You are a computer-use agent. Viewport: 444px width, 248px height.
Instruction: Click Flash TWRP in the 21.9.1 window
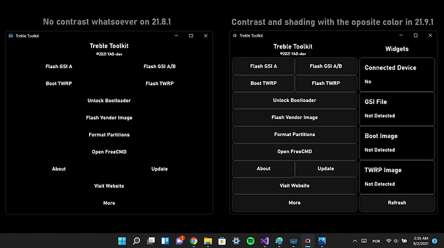325,83
